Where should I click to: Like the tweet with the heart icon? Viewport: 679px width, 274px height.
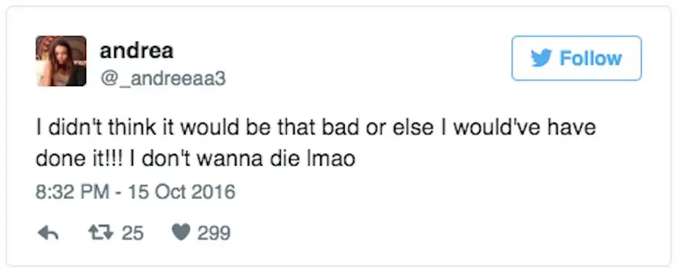coord(181,234)
